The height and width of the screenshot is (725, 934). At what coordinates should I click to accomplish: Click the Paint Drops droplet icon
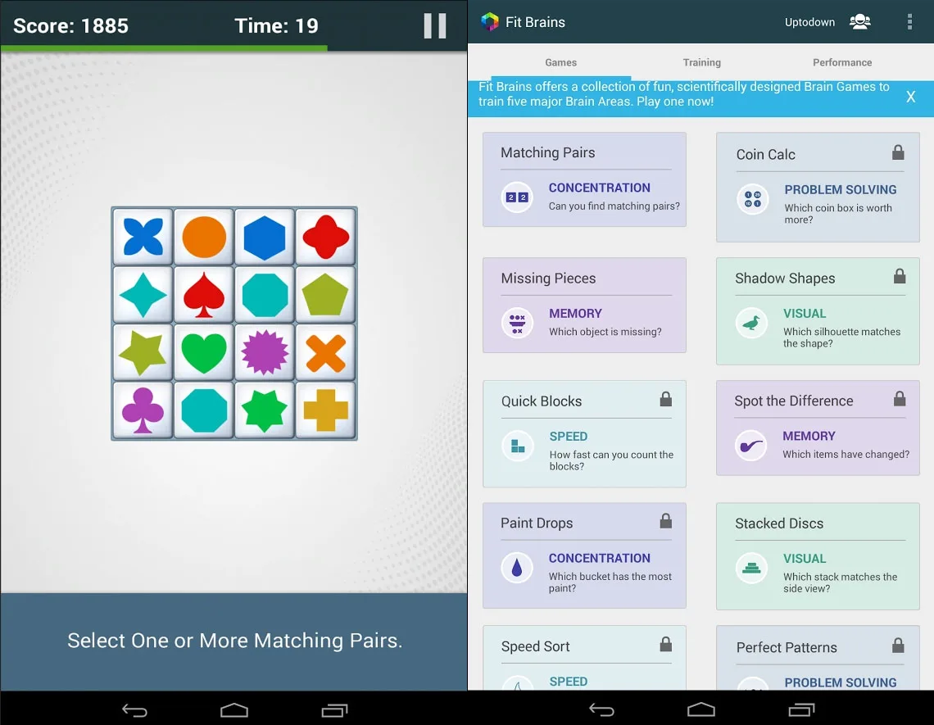pyautogui.click(x=517, y=568)
